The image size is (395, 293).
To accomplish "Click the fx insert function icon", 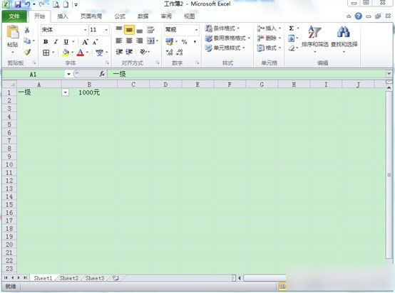I will click(102, 74).
